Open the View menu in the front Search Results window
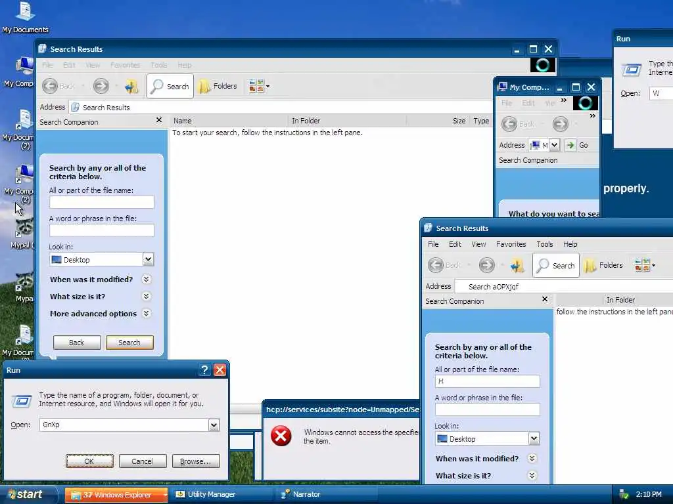673x504 pixels. pyautogui.click(x=478, y=244)
